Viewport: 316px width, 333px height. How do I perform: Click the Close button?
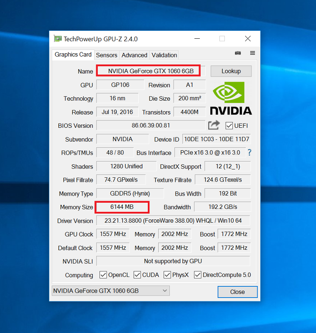(x=237, y=292)
